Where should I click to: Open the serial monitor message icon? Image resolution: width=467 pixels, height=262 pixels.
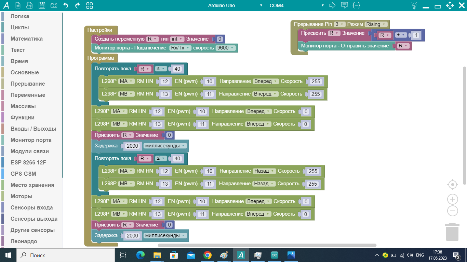345,5
